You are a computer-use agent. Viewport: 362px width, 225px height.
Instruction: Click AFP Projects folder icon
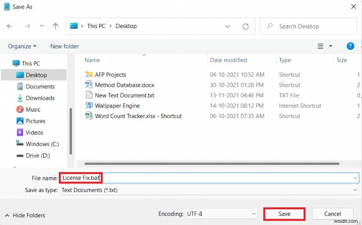[x=89, y=75]
